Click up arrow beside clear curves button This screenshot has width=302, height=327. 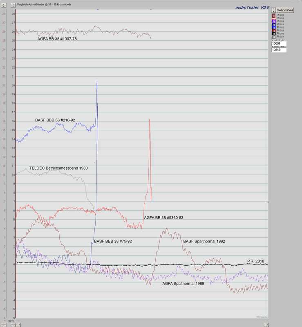pos(274,9)
